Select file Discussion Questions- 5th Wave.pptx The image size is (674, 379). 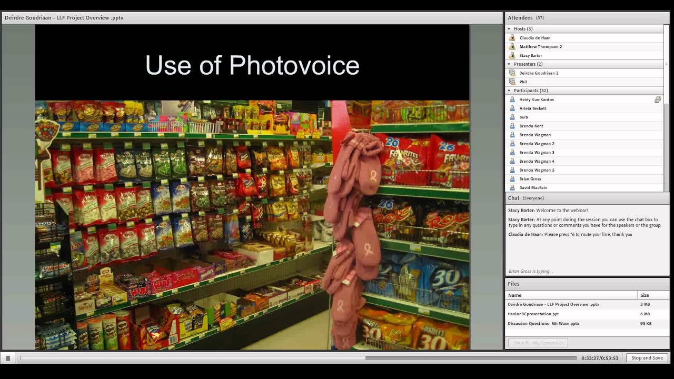pyautogui.click(x=543, y=323)
